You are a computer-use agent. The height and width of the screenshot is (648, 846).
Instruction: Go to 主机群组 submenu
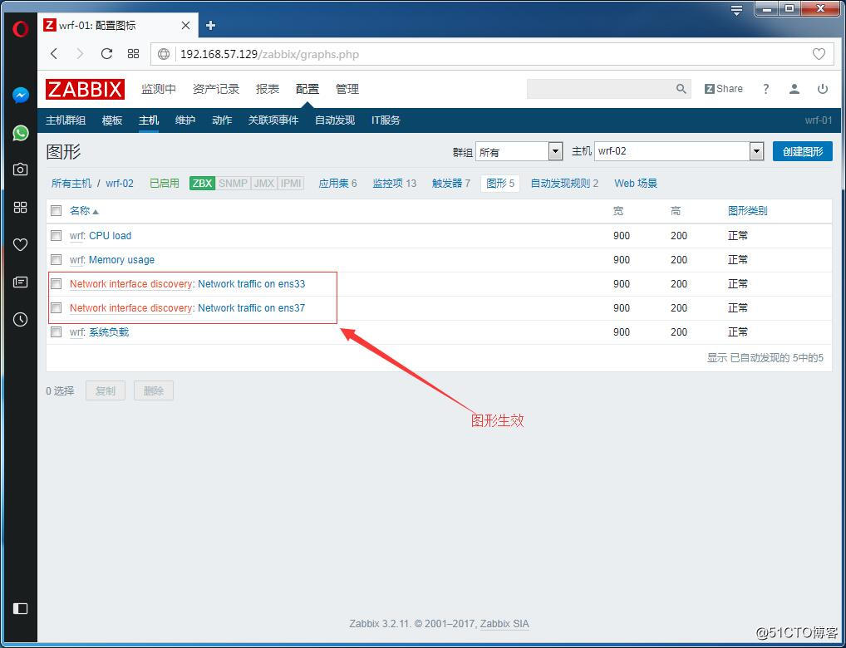click(x=66, y=120)
